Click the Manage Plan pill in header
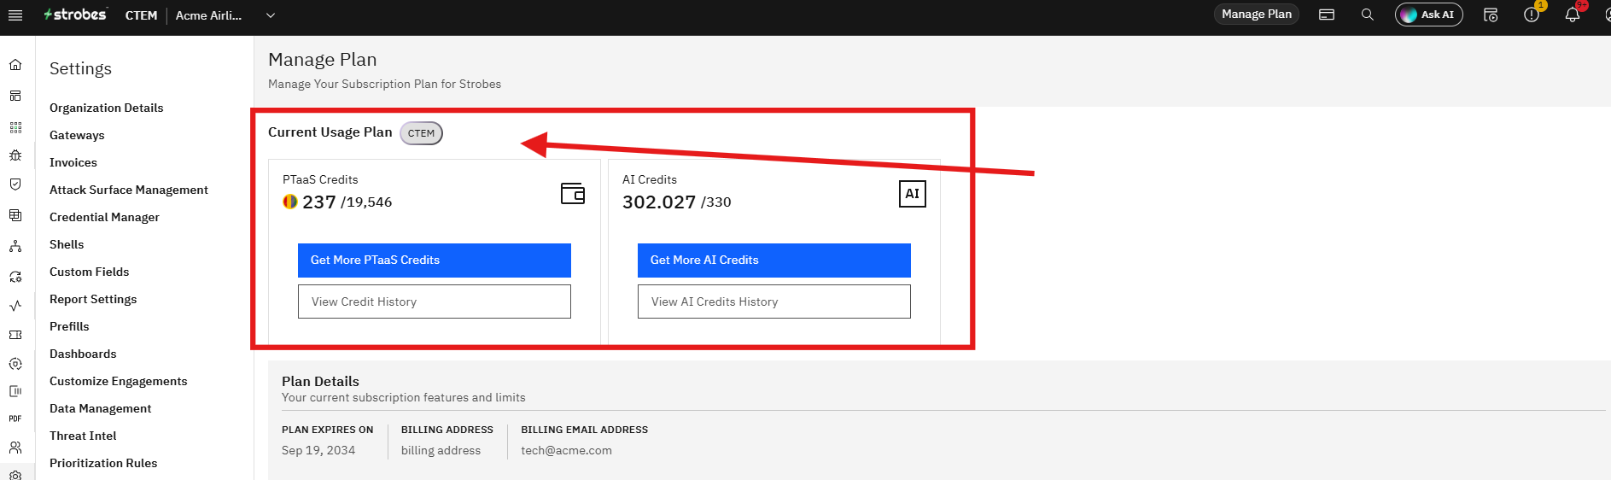Viewport: 1611px width, 480px height. 1256,15
